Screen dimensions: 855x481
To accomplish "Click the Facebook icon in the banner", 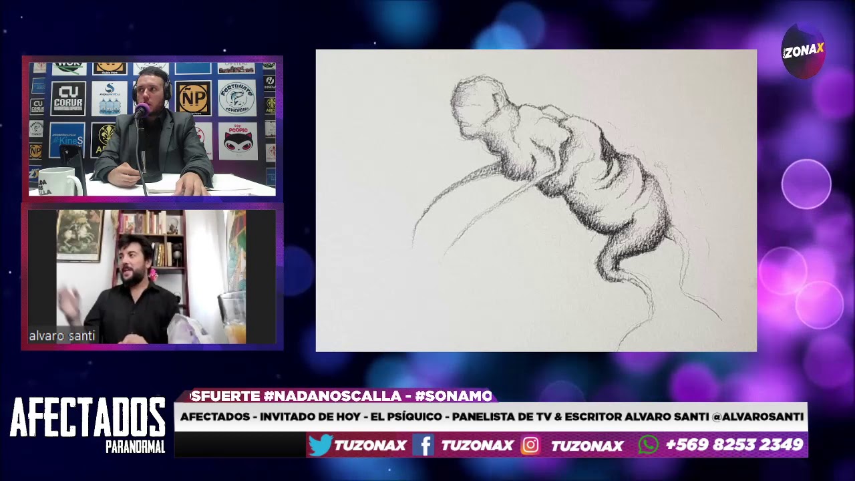I will click(x=423, y=445).
